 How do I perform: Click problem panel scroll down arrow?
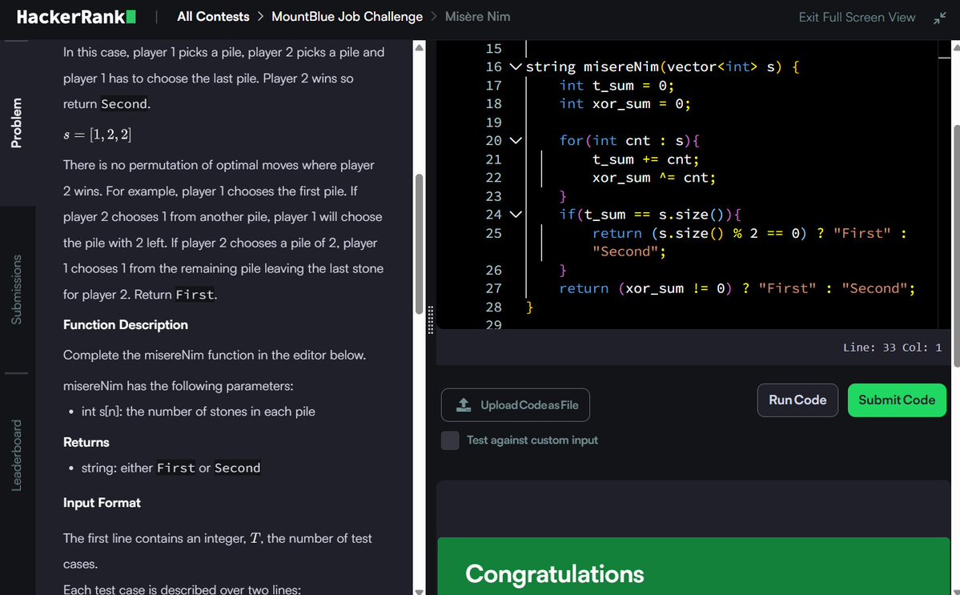tap(420, 591)
